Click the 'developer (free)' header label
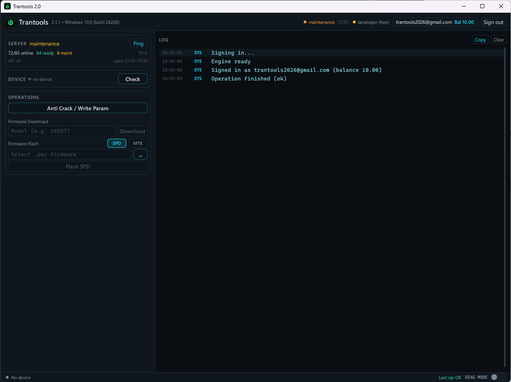Image resolution: width=511 pixels, height=382 pixels. 373,22
